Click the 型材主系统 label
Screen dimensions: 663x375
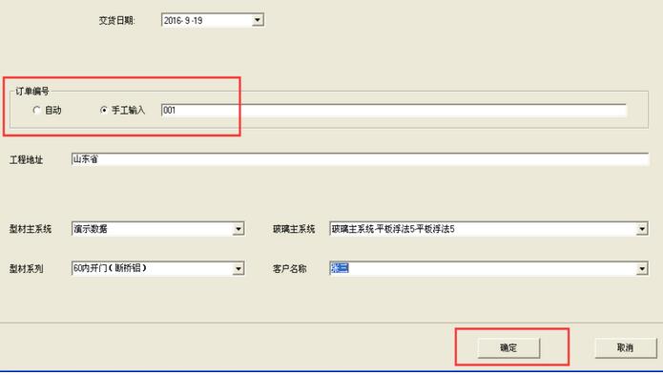pyautogui.click(x=31, y=229)
